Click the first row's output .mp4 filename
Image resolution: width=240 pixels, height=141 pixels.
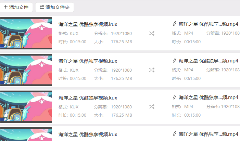tap(209, 24)
